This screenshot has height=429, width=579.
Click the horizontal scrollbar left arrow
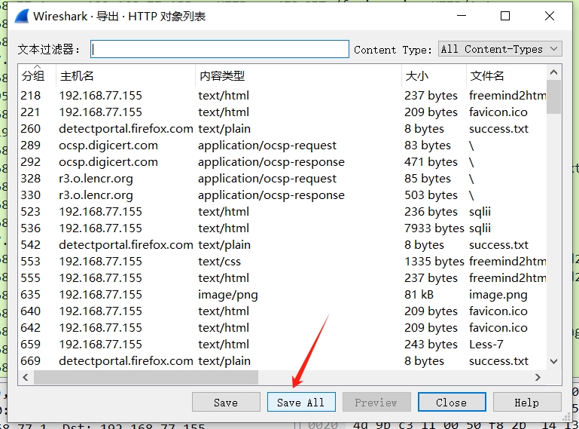[26, 377]
